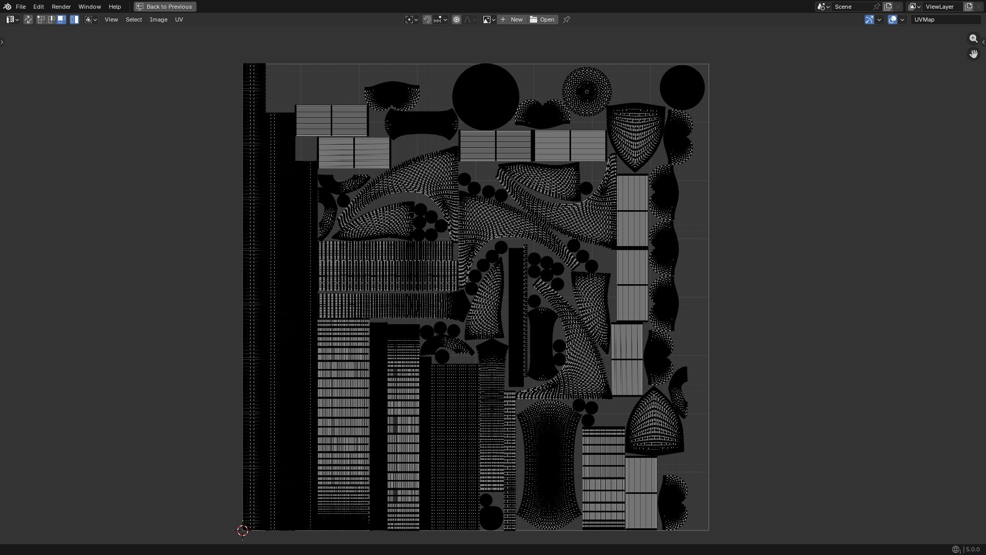This screenshot has width=986, height=555.
Task: Click the zoom magnifier gizmo
Action: tap(973, 39)
